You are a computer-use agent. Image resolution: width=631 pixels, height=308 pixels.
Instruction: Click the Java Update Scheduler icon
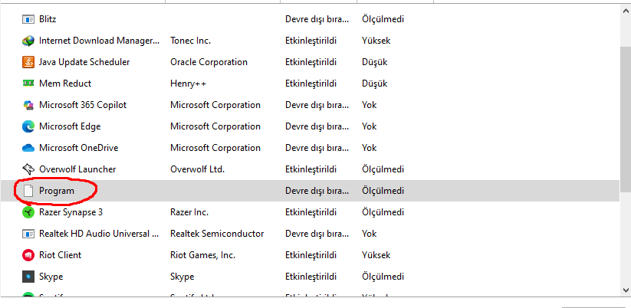pyautogui.click(x=28, y=62)
